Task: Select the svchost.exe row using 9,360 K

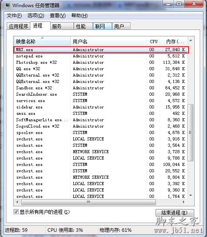Action: coord(101,190)
